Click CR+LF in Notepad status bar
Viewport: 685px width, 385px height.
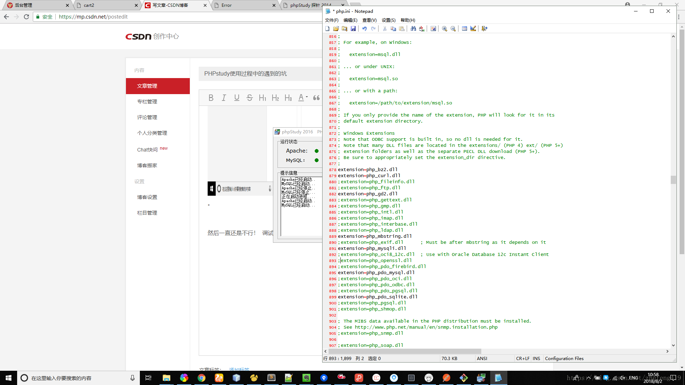pyautogui.click(x=523, y=359)
